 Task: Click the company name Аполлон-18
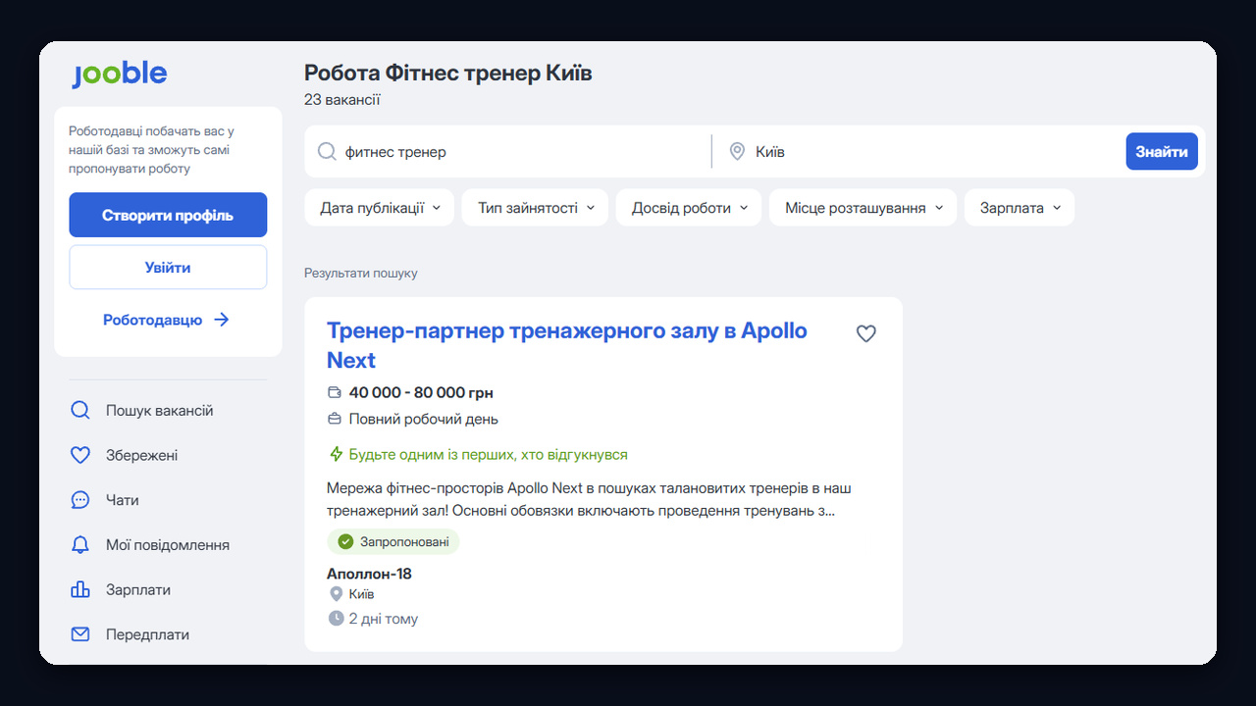[x=369, y=574]
